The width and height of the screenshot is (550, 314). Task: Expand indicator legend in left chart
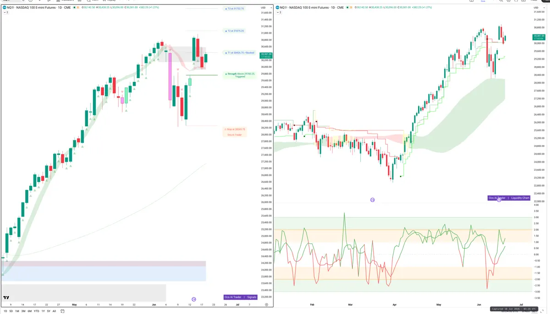point(5,12)
